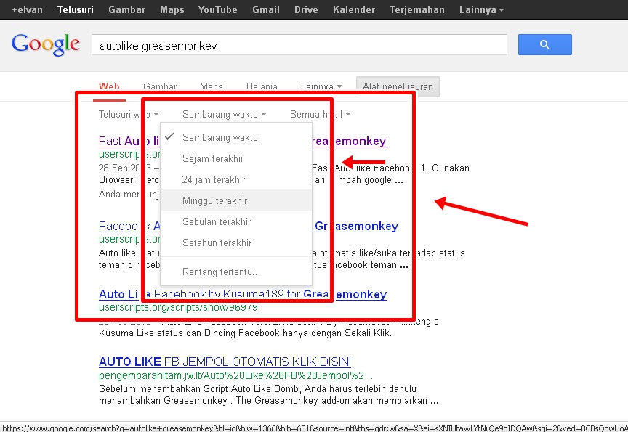The width and height of the screenshot is (628, 432).
Task: Choose Sejam terakhir time filter
Action: coord(236,159)
